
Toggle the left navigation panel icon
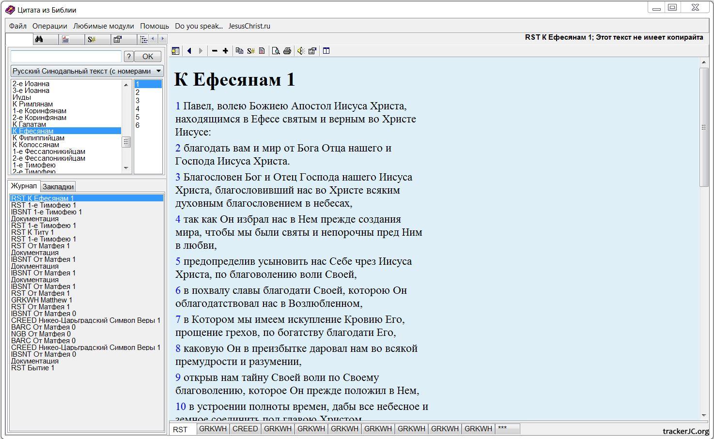coord(175,51)
